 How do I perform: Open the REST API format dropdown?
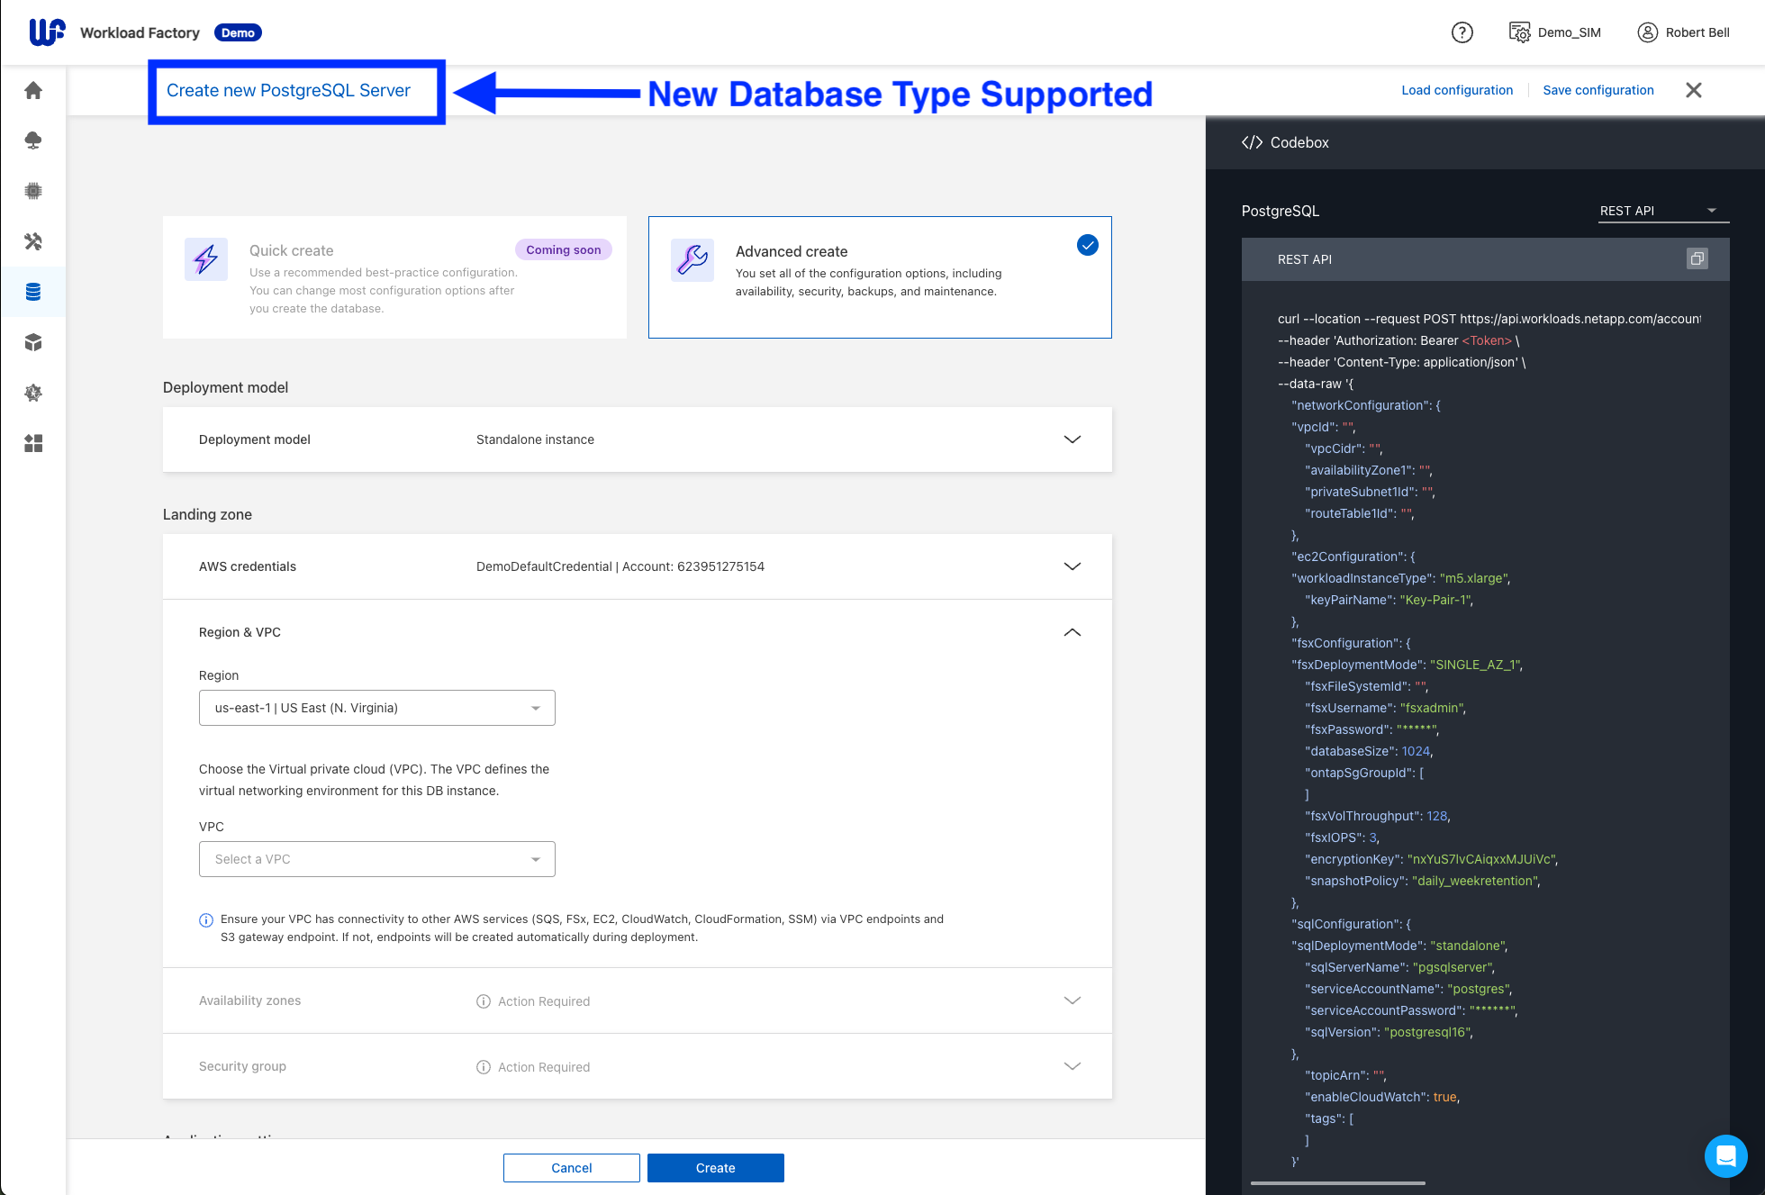tap(1662, 211)
